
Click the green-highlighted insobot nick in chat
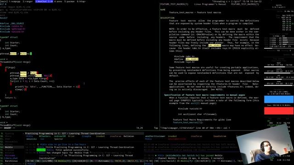tap(41, 150)
